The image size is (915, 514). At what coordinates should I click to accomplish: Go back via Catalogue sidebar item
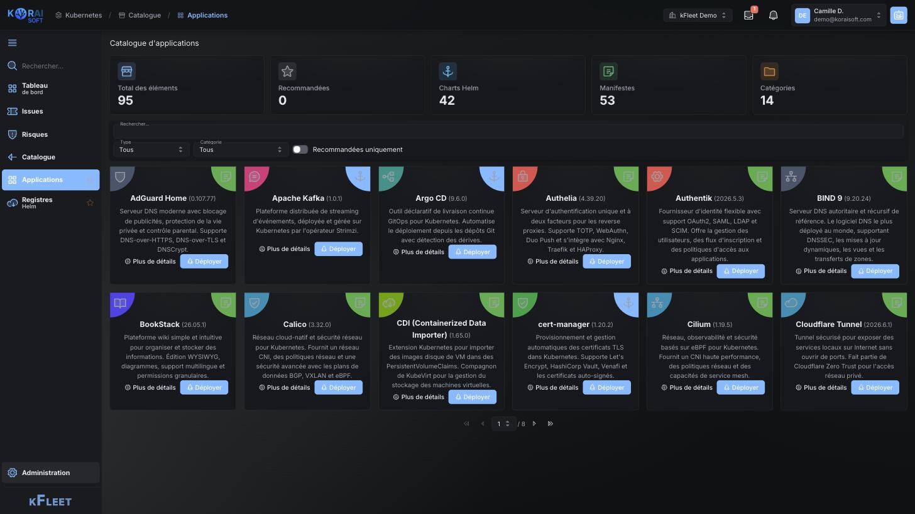click(x=50, y=157)
